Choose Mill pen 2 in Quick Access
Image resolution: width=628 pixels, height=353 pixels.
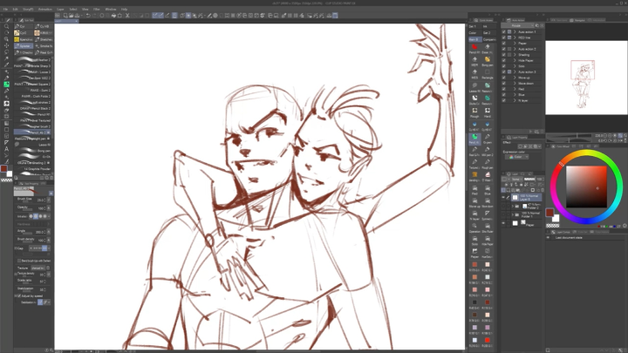pyautogui.click(x=487, y=151)
